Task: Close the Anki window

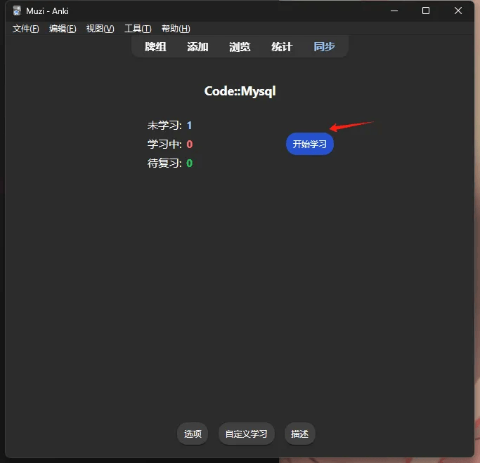Action: coord(458,11)
